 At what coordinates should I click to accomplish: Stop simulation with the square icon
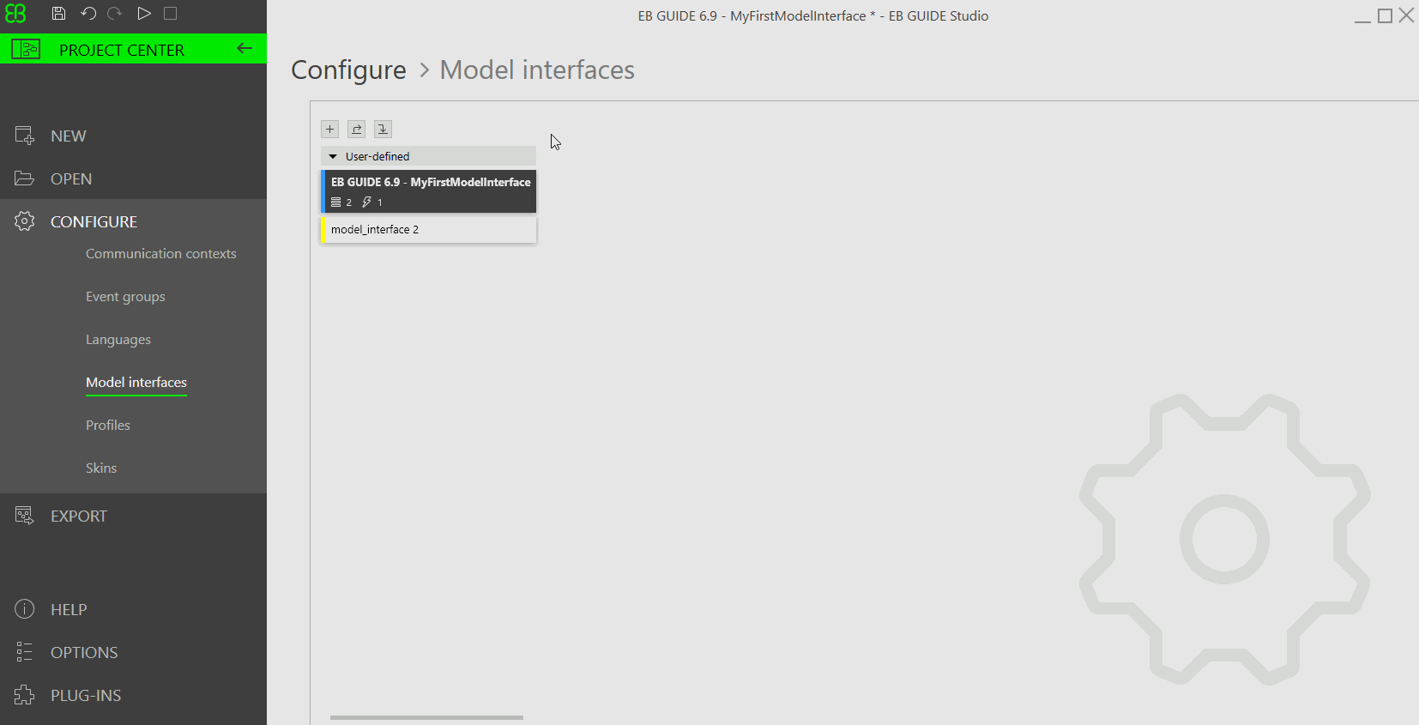pos(171,14)
